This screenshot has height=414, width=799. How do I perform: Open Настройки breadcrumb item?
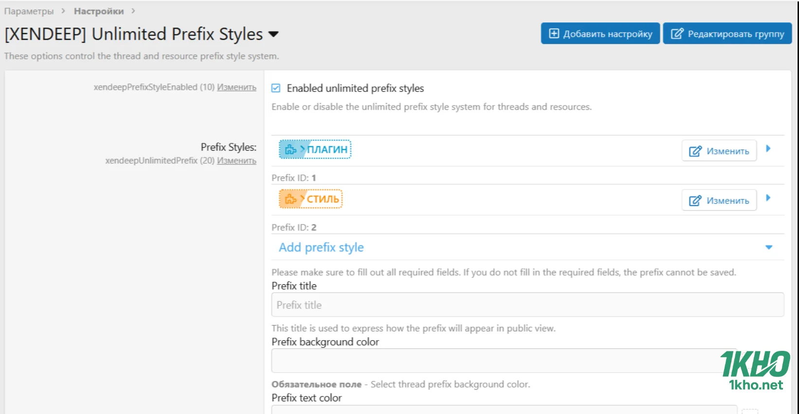tap(99, 11)
